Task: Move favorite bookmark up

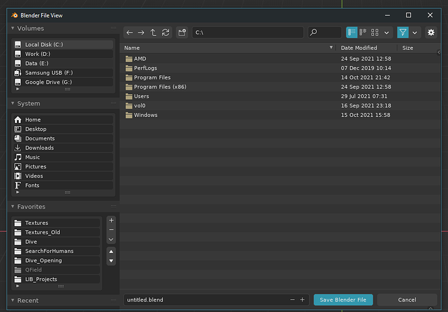Action: 111,252
